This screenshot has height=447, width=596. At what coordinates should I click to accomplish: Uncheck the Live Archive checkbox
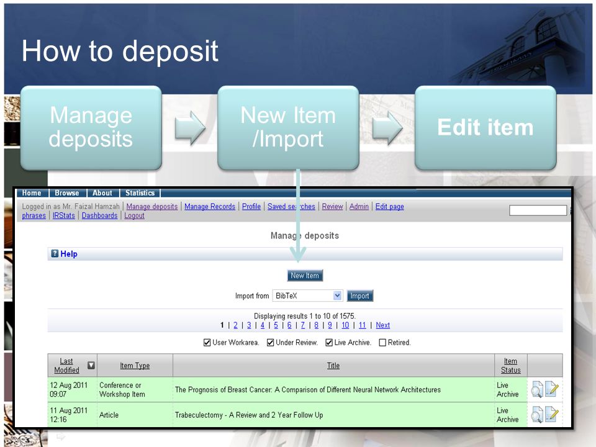pos(329,343)
